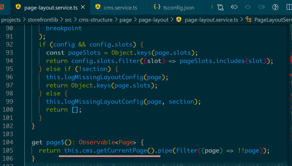The image size is (292, 166).
Task: Click the Angular icon in the breadcrumb
Action: (x=179, y=20)
